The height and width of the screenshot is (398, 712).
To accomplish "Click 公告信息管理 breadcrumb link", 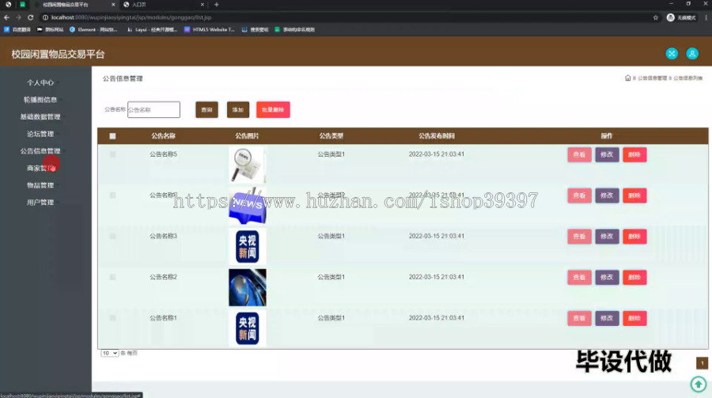I will tap(652, 78).
